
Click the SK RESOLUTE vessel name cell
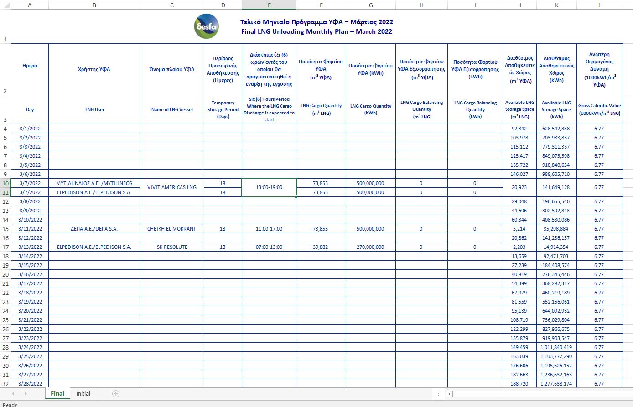pos(172,247)
